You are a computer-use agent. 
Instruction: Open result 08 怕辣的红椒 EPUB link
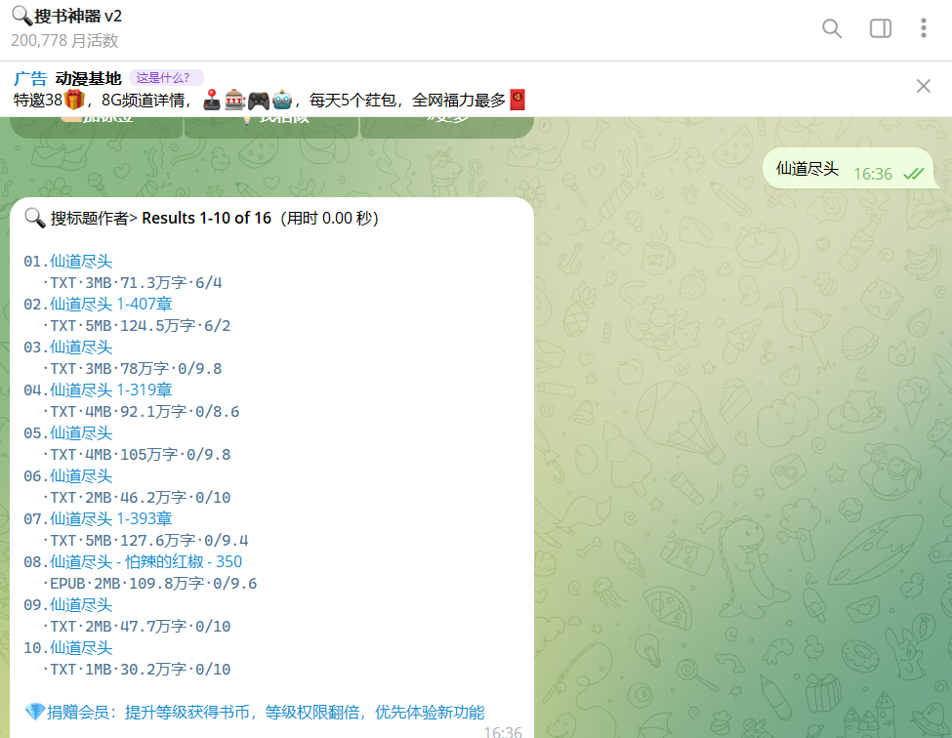point(145,562)
